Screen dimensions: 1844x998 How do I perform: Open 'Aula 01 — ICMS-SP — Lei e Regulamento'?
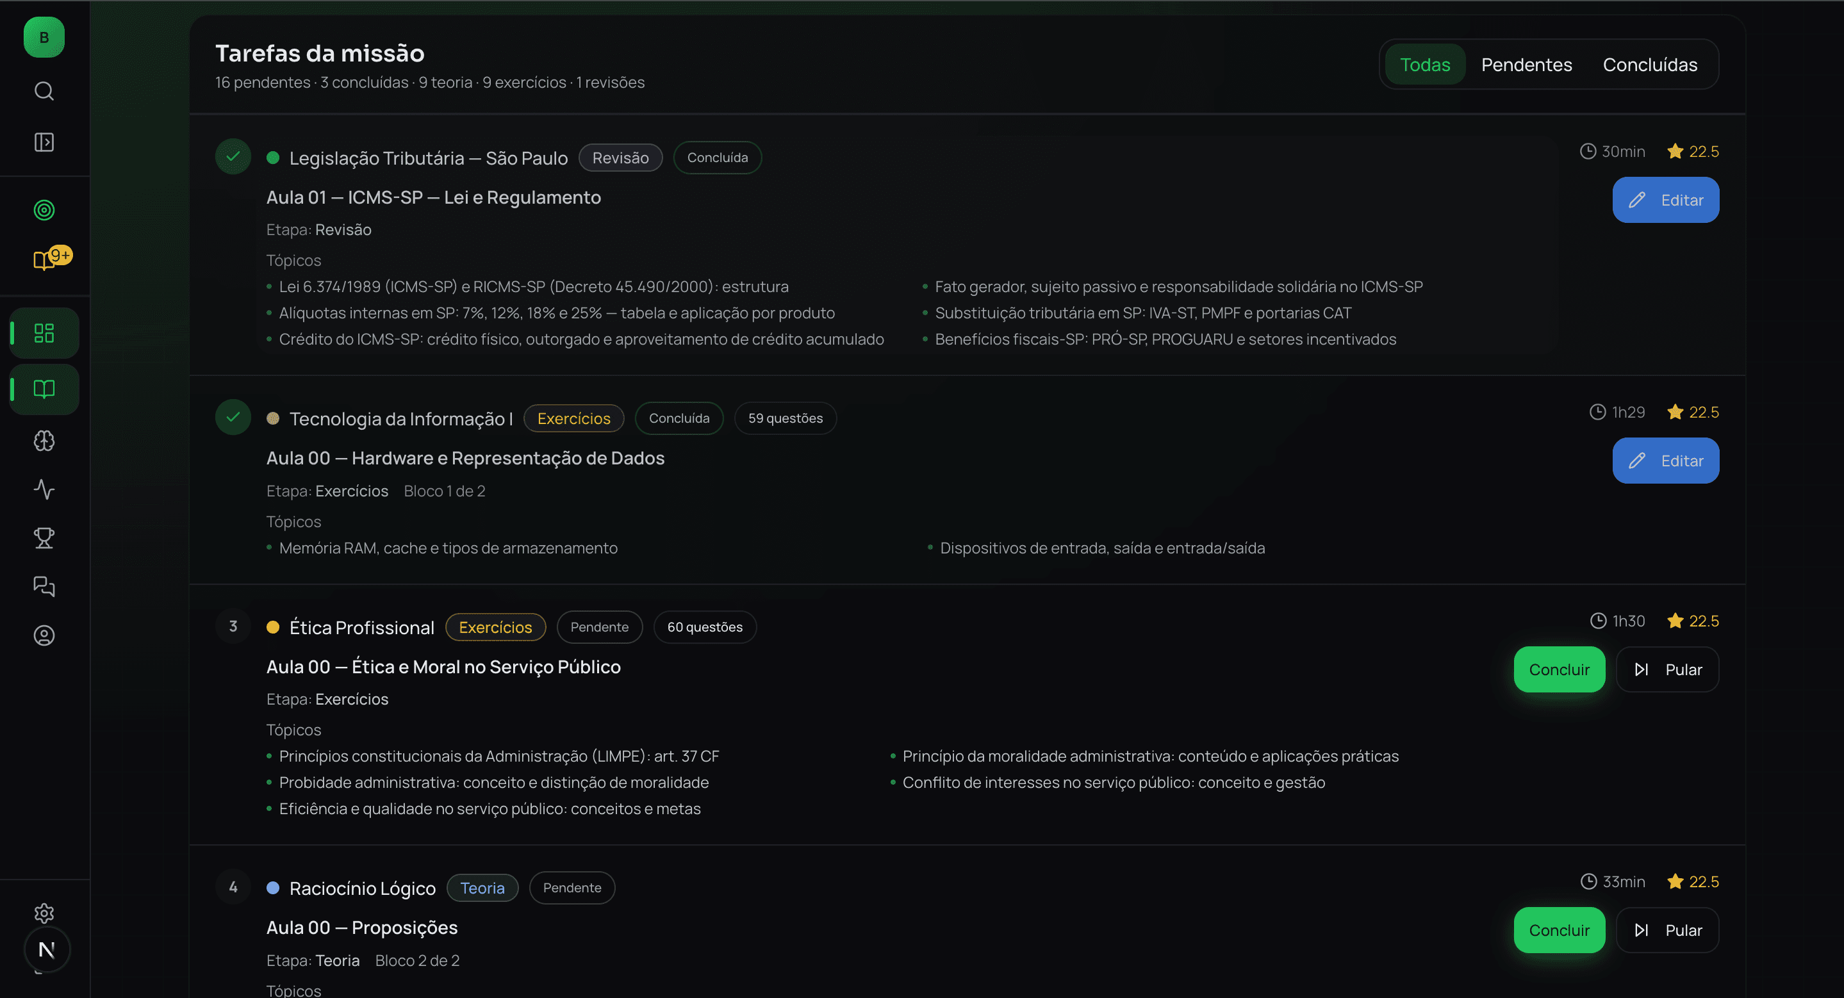click(x=434, y=197)
